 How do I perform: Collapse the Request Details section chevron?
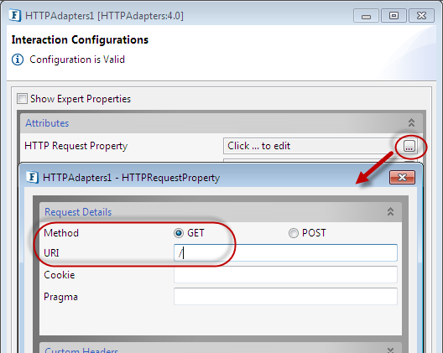point(390,211)
